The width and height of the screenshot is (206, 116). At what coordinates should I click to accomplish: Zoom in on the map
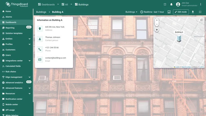[x=157, y=20]
